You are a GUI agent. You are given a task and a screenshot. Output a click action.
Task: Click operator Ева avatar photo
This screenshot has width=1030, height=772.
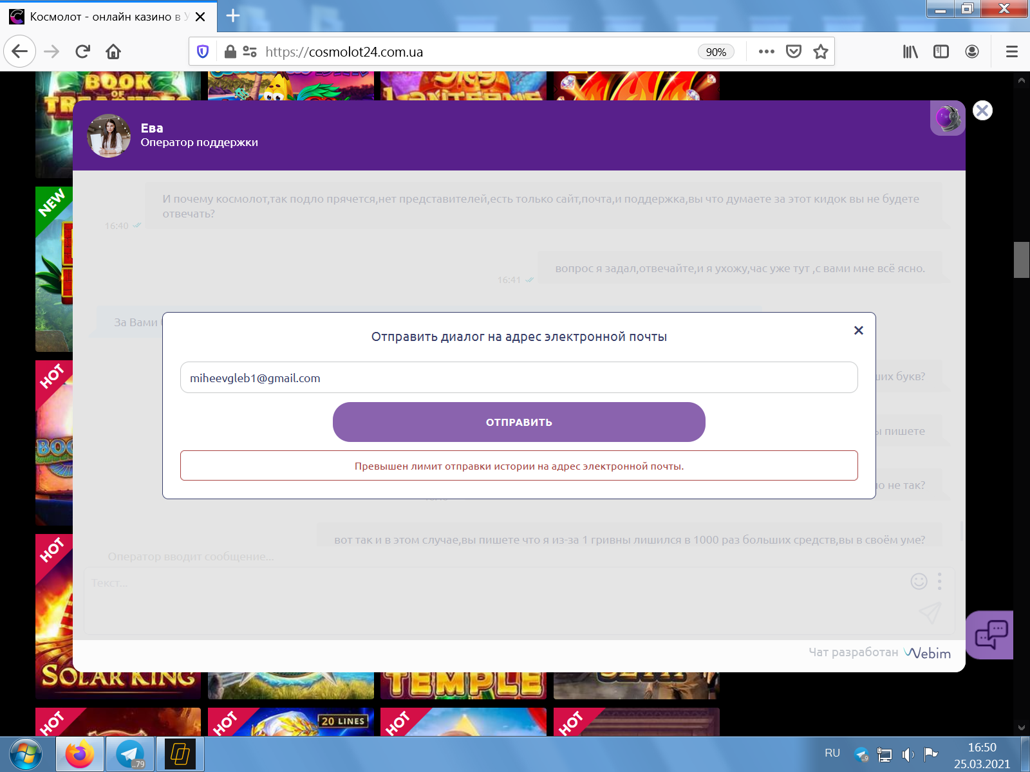(109, 136)
